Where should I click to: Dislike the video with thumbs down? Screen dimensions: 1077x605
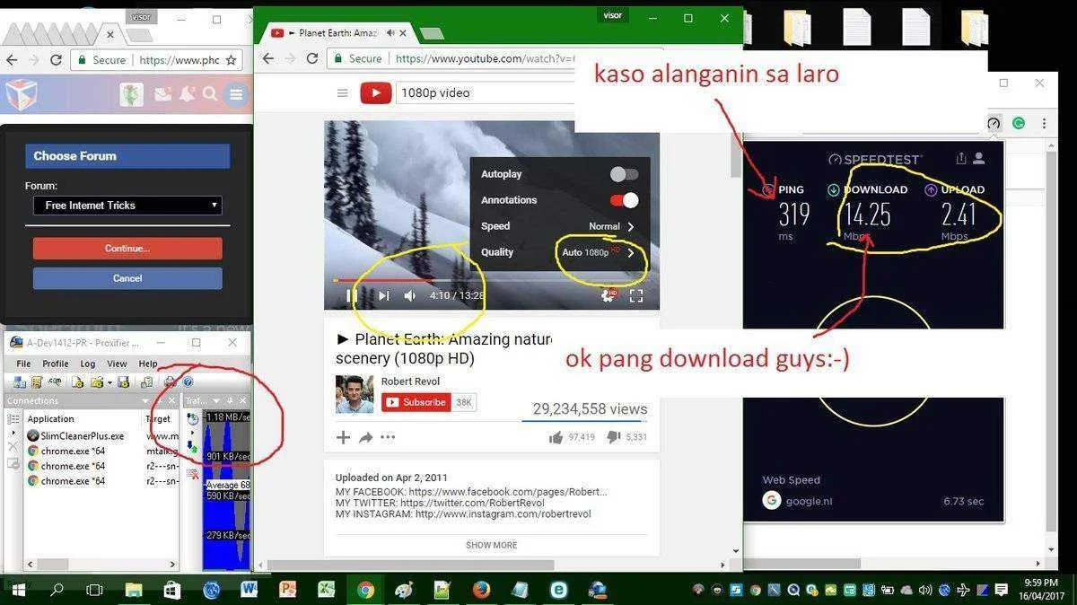pos(614,437)
